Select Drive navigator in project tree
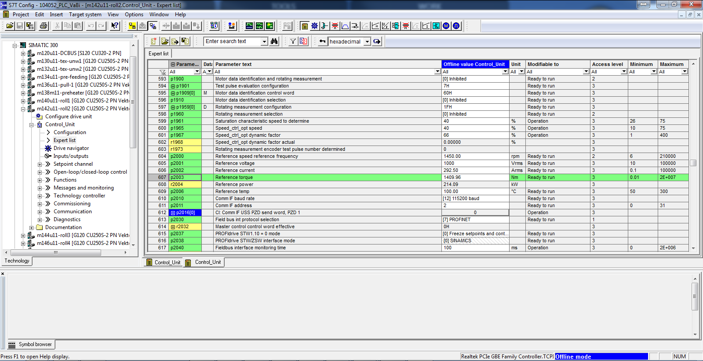 [71, 148]
